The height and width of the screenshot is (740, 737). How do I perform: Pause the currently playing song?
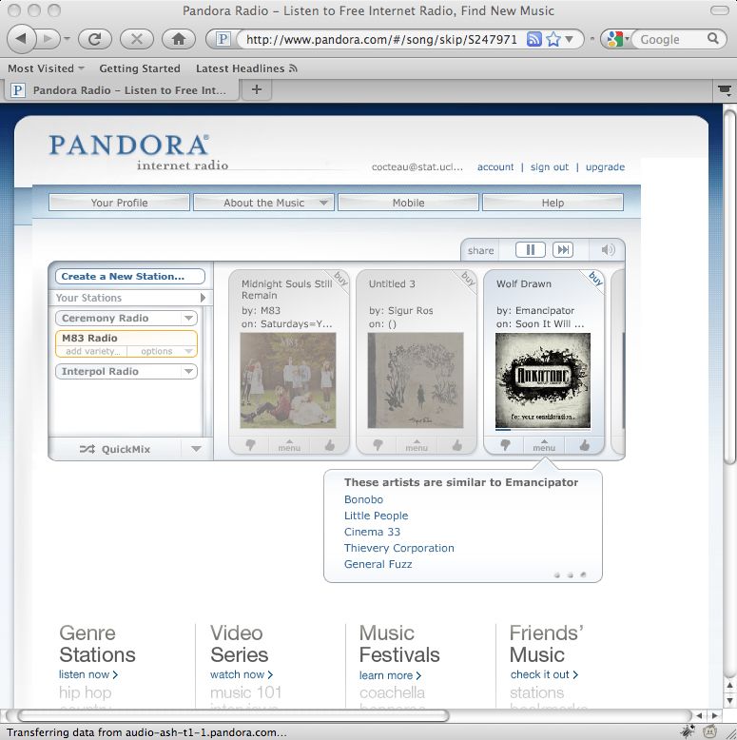(x=531, y=249)
